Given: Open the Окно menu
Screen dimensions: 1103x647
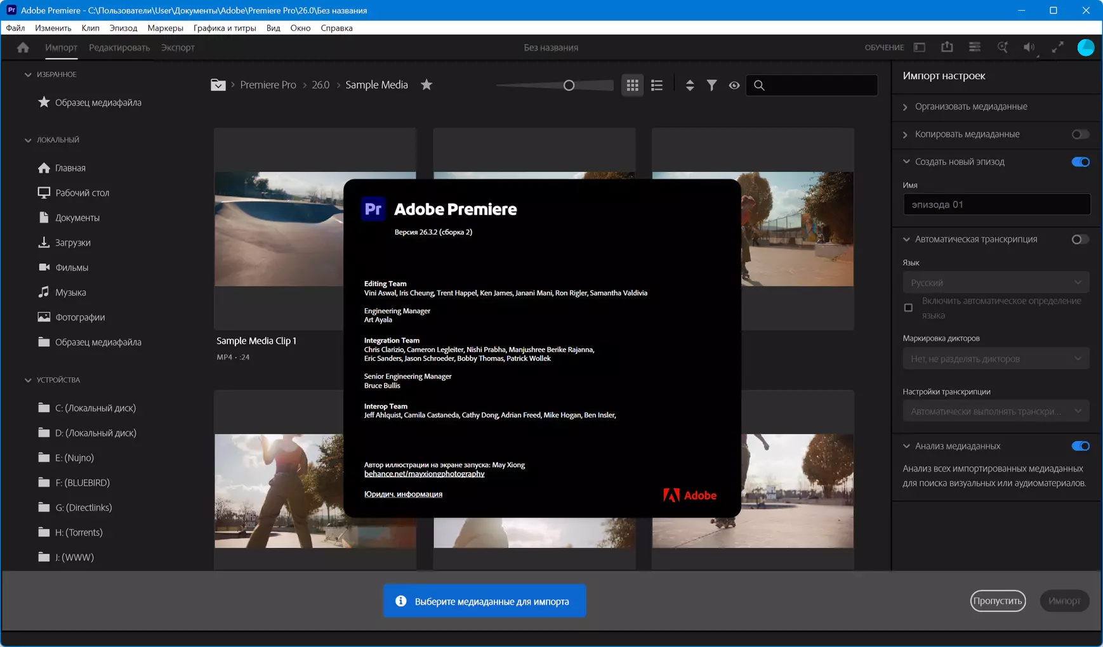Looking at the screenshot, I should pos(300,28).
